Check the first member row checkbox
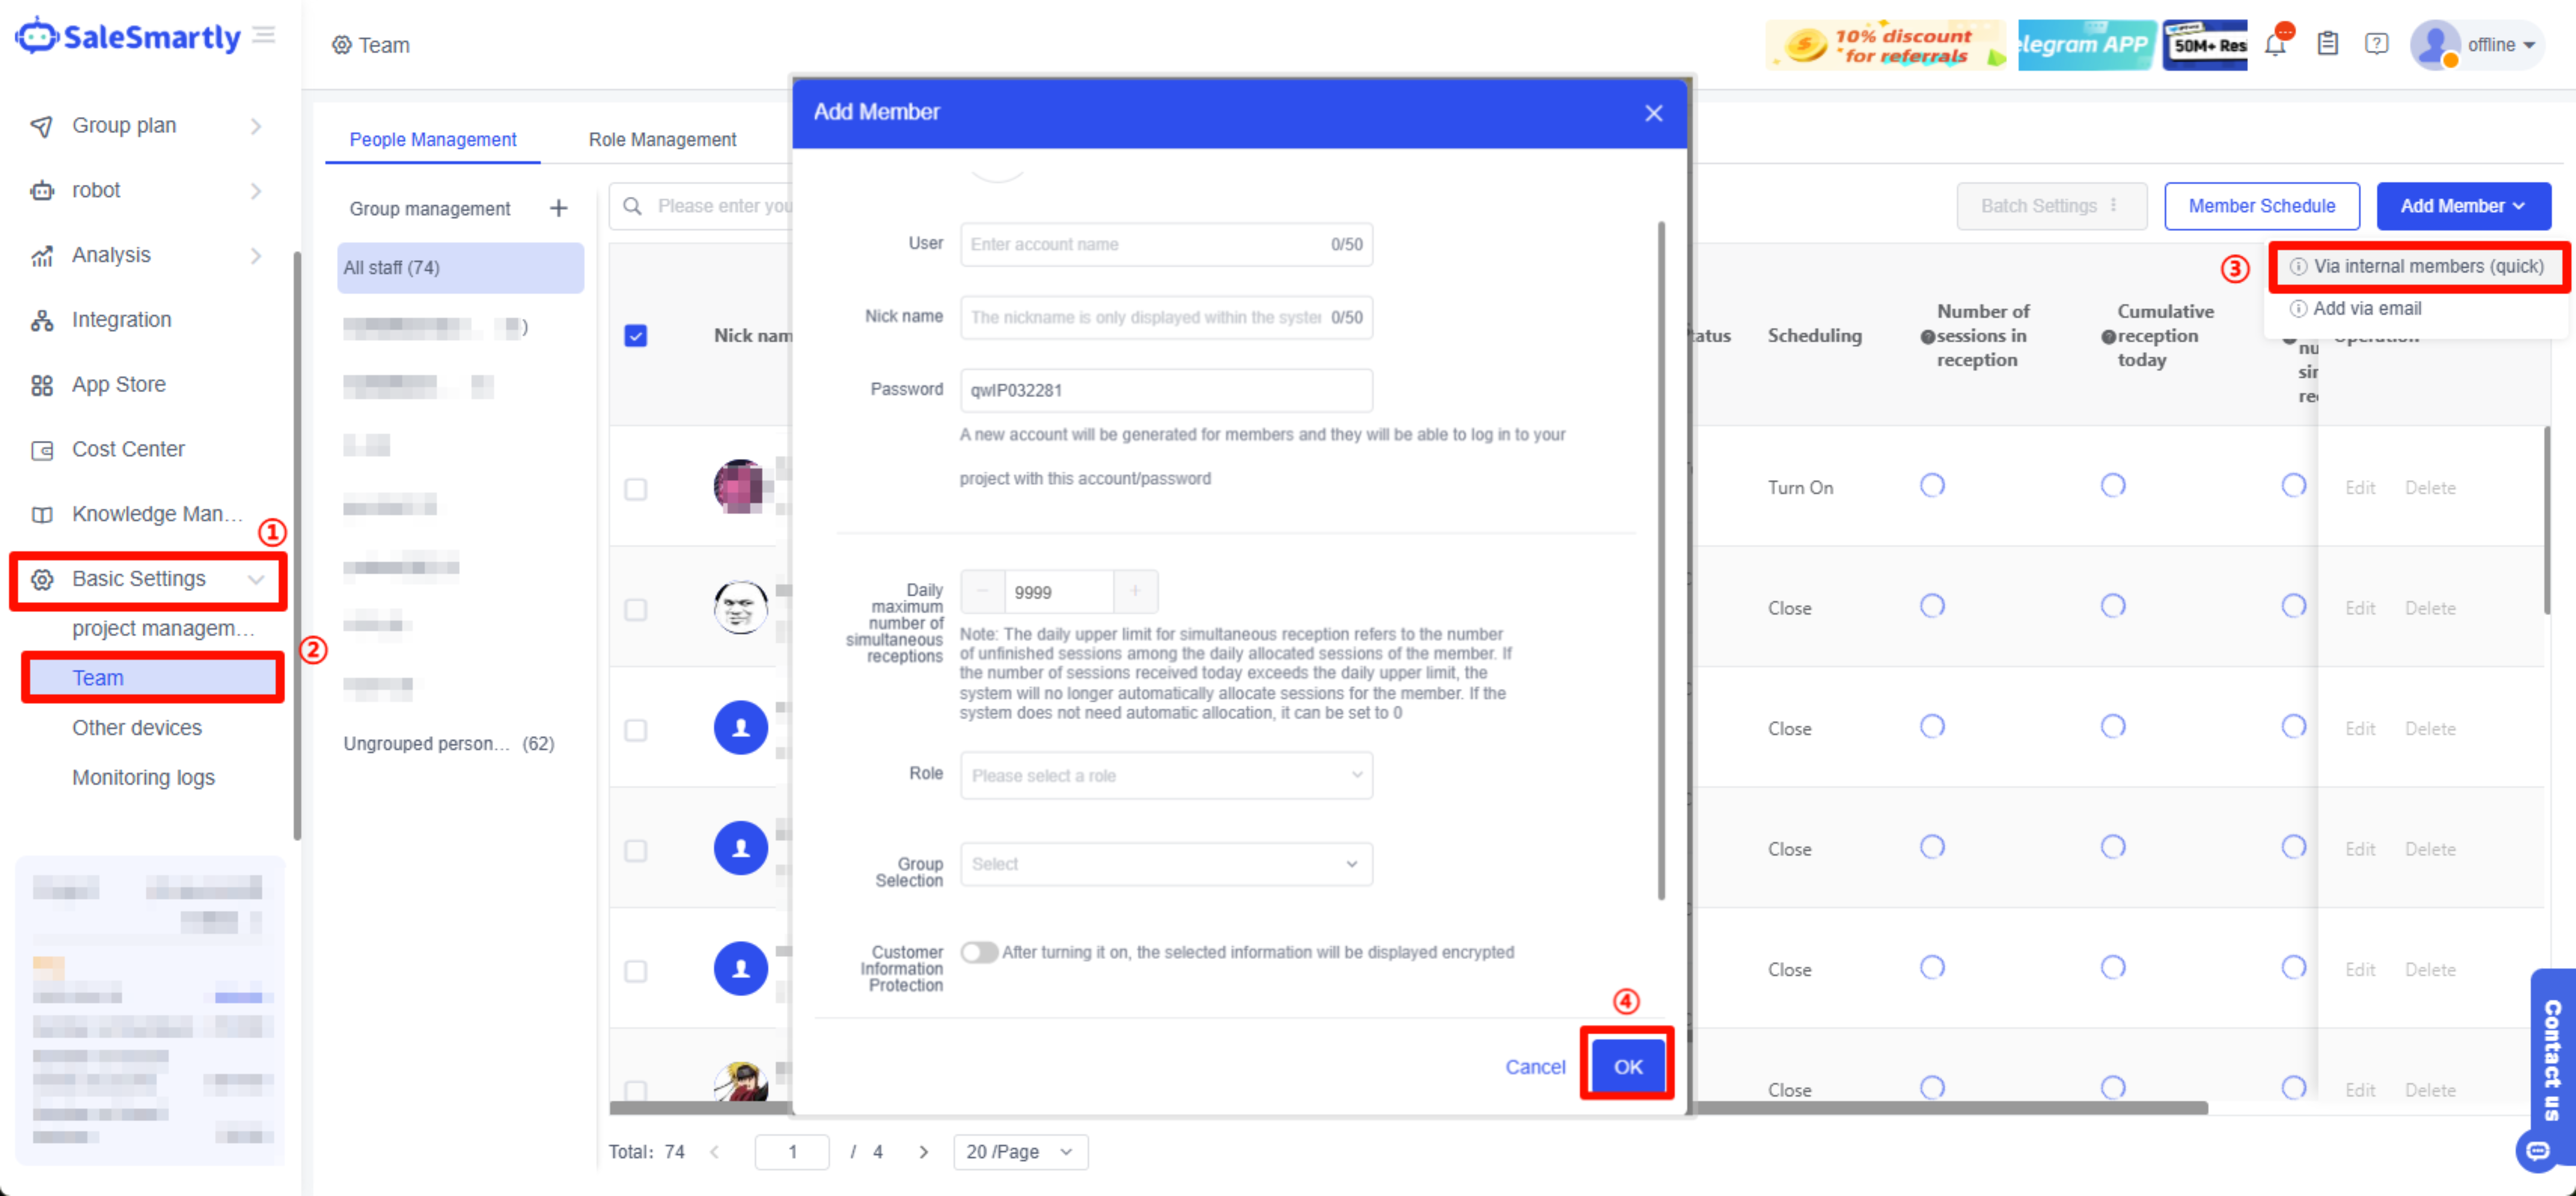This screenshot has height=1196, width=2576. point(635,489)
